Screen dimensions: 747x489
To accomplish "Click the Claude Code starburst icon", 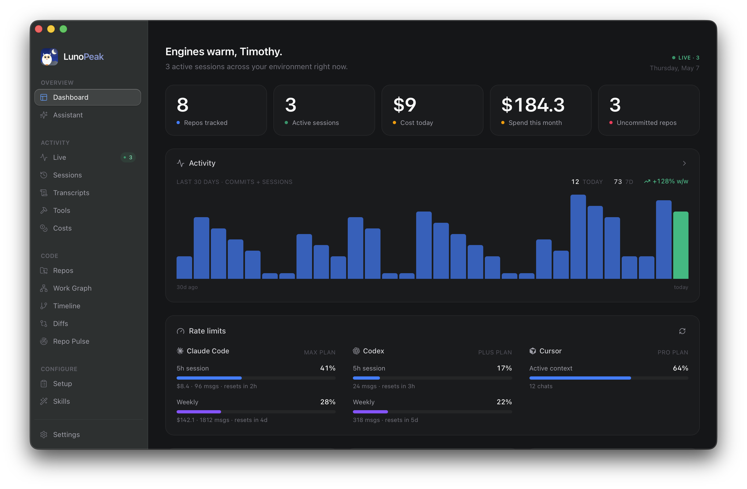I will (x=180, y=351).
